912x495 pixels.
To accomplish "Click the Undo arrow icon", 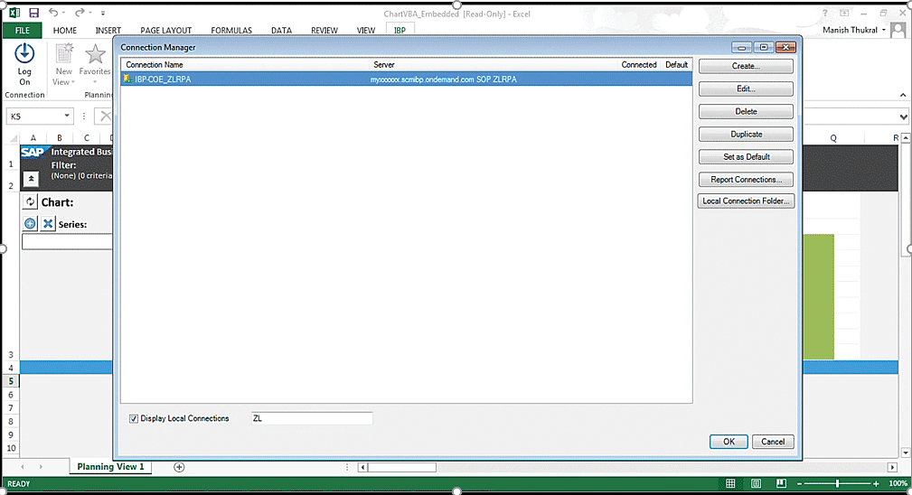I will pyautogui.click(x=53, y=13).
